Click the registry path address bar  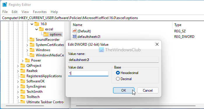point(102,18)
